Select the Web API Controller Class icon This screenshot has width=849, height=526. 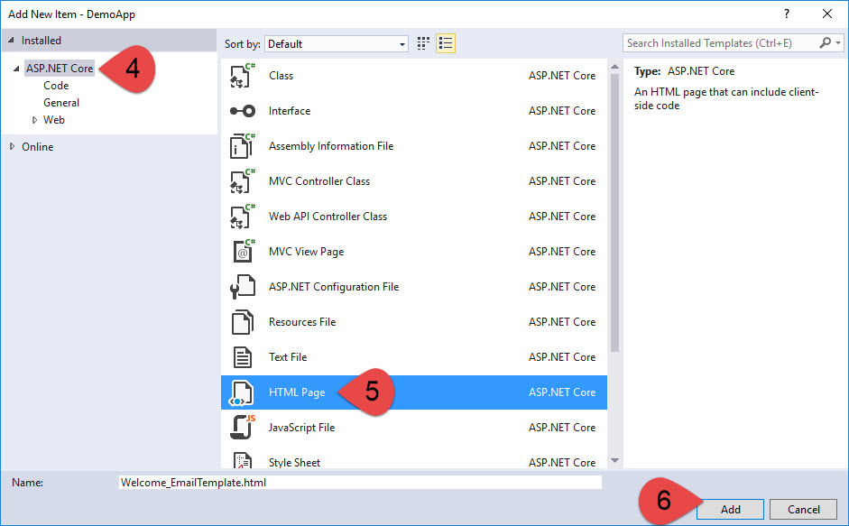[242, 216]
